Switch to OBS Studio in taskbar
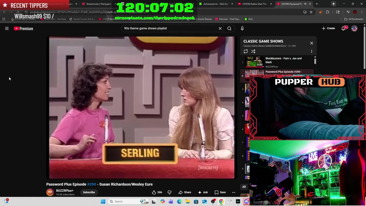366x206 pixels. pyautogui.click(x=213, y=201)
